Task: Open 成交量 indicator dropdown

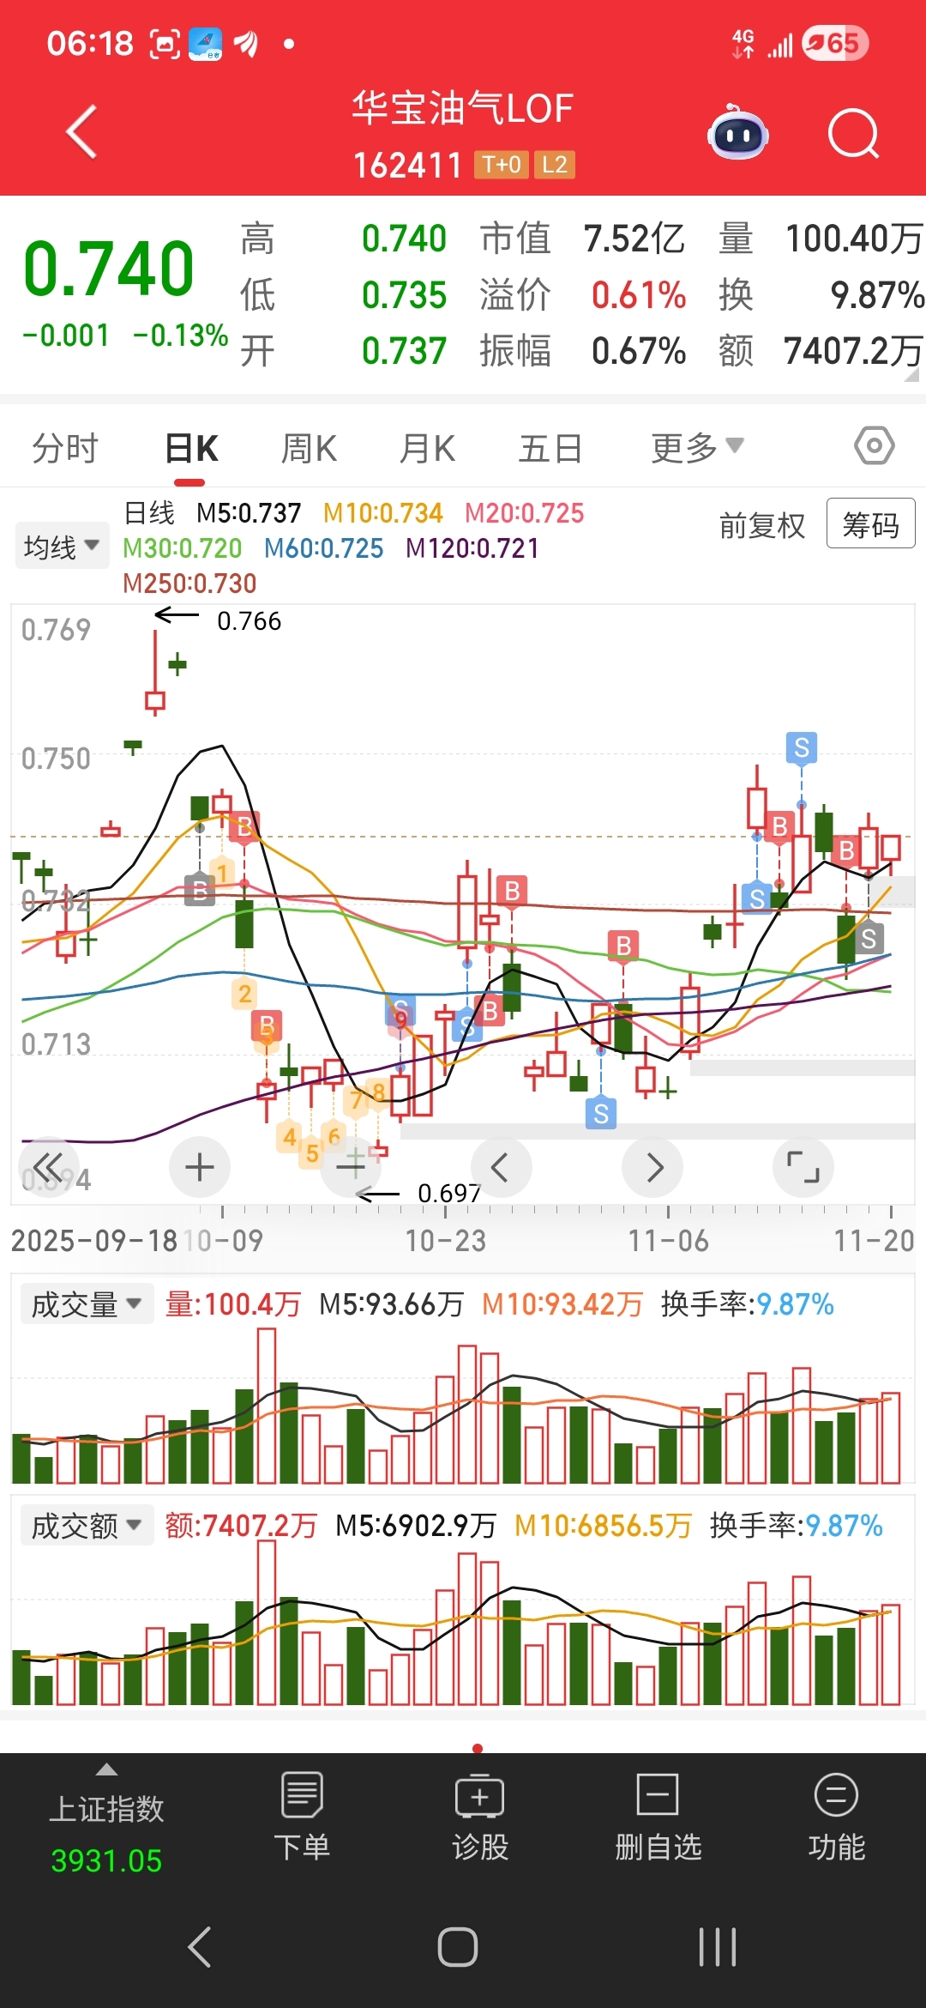Action: 86,1304
